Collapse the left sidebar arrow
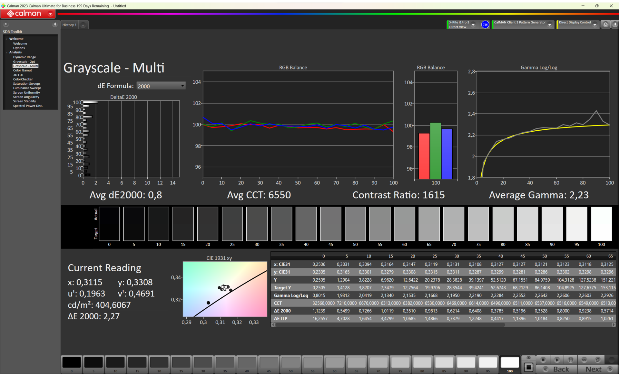The height and width of the screenshot is (374, 619). (55, 24)
